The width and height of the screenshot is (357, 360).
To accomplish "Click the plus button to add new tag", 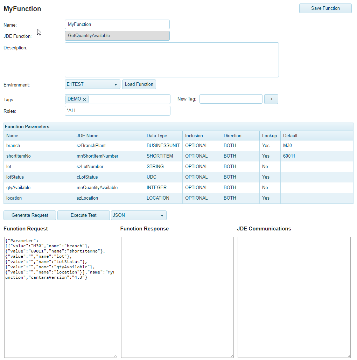I will (271, 99).
